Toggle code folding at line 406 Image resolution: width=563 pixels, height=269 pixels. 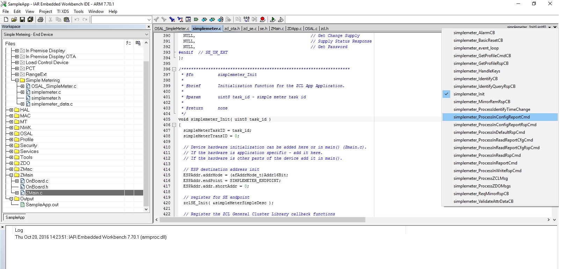[174, 125]
